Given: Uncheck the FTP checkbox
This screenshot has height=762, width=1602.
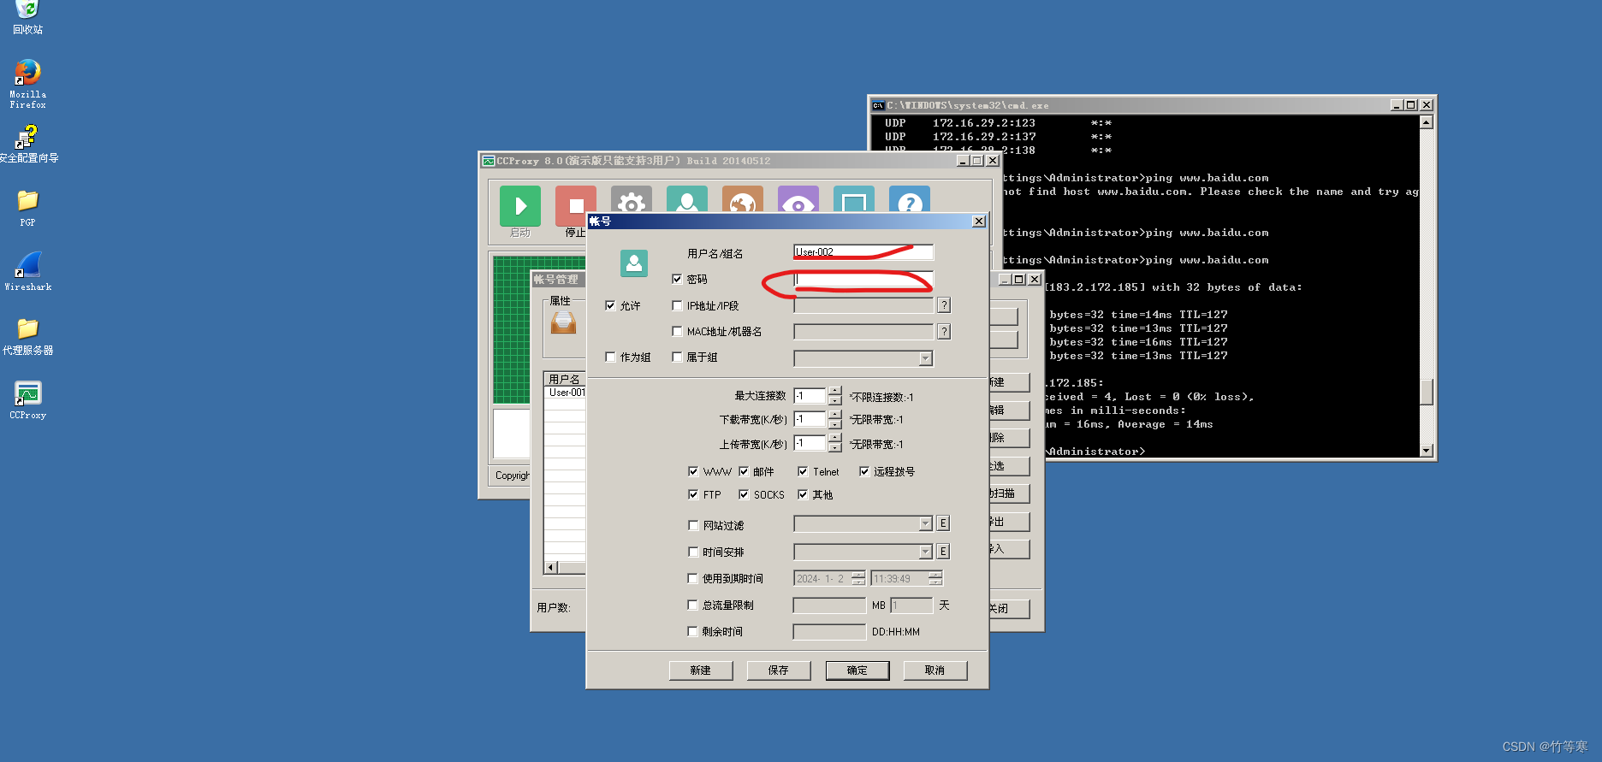Looking at the screenshot, I should [693, 494].
